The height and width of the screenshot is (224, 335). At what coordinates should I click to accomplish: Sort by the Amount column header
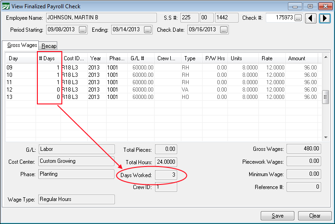pos(297,59)
